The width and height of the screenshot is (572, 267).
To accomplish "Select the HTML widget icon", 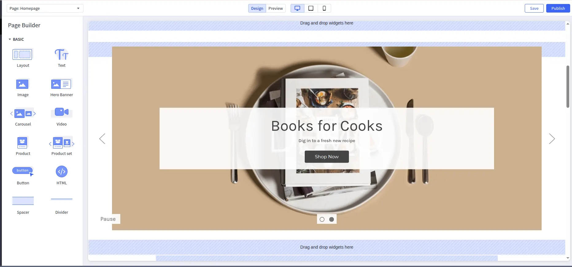I will click(x=62, y=171).
